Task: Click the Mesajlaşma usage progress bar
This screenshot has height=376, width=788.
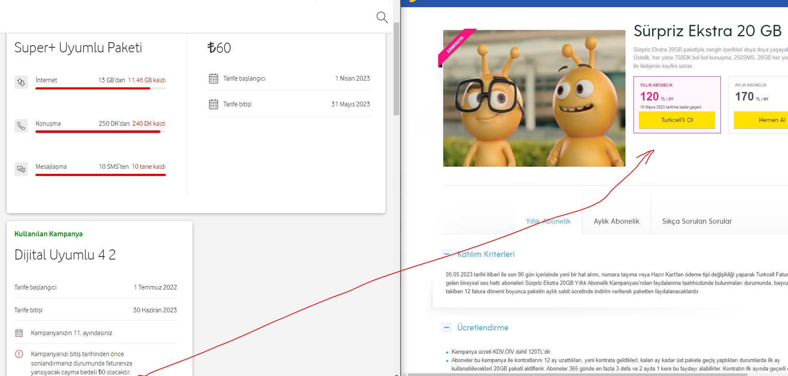Action: tap(100, 175)
